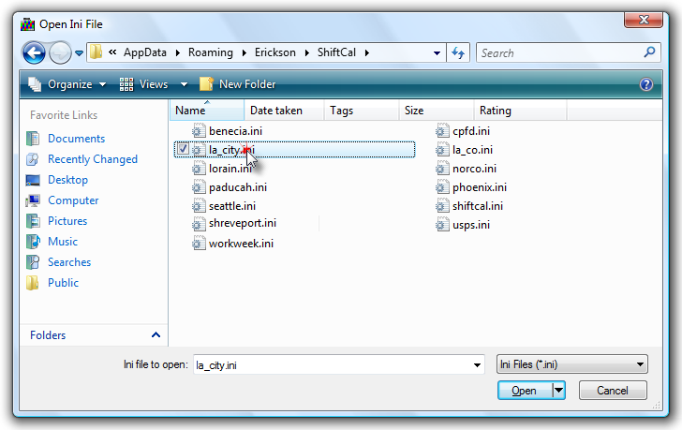Click the Cancel button

(x=613, y=391)
